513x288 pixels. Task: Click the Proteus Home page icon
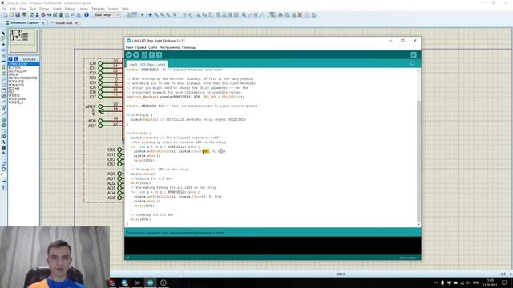pyautogui.click(x=31, y=15)
